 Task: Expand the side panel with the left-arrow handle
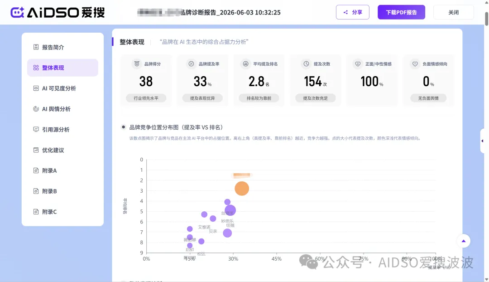pos(483,141)
